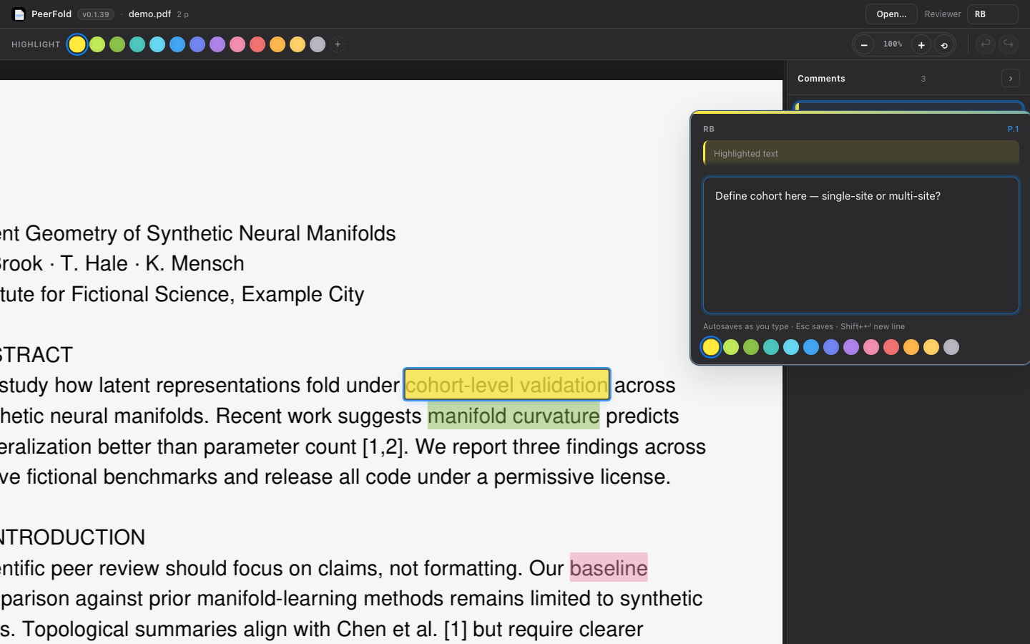This screenshot has width=1030, height=644.
Task: Click the comment count 3
Action: (923, 79)
